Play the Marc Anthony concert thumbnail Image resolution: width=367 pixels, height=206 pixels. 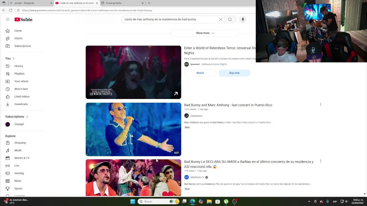tap(133, 129)
